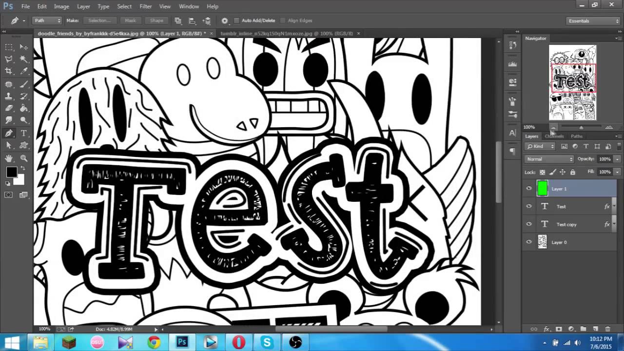624x351 pixels.
Task: Delete layer with trash icon
Action: 607,329
